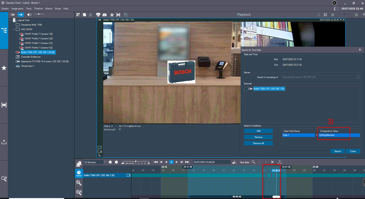Click the Remove All button

[258, 143]
